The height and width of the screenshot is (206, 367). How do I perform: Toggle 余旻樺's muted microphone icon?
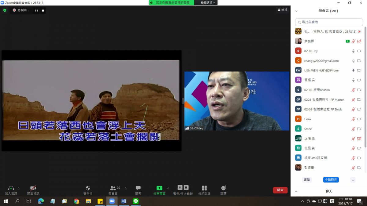click(353, 41)
